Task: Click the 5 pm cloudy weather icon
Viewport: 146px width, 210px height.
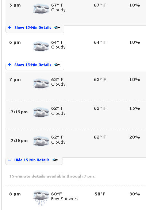Action: pos(41,9)
